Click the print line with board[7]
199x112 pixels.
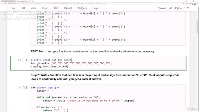click(x=81, y=14)
